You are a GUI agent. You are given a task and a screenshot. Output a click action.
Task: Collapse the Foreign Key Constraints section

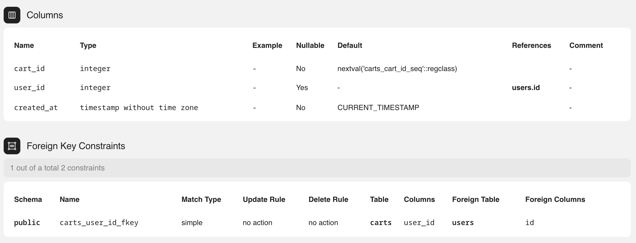coord(76,146)
